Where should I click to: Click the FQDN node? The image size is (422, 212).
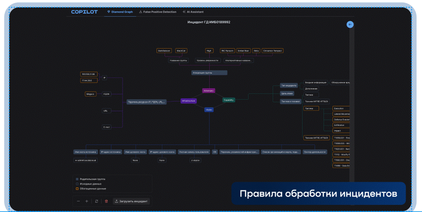click(x=106, y=94)
